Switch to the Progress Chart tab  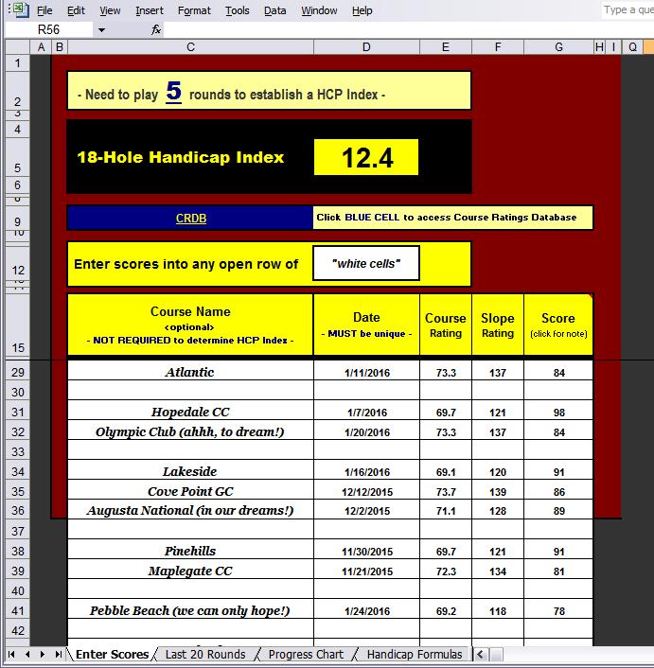click(306, 654)
